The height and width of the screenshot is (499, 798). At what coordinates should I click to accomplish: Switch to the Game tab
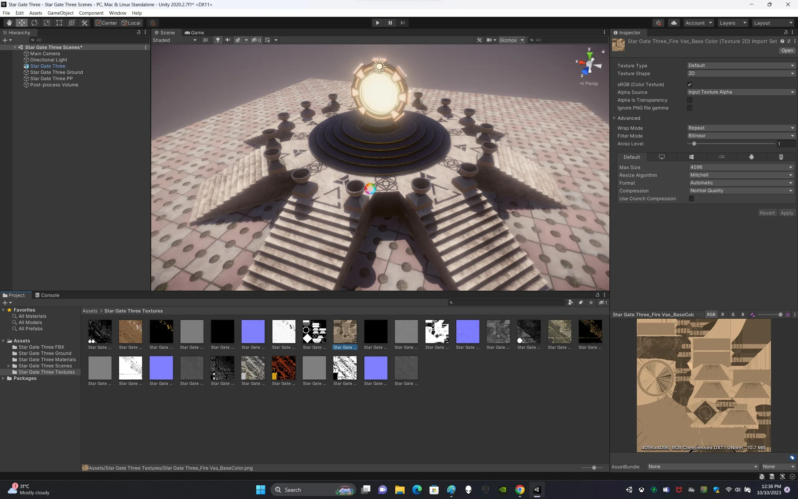pyautogui.click(x=194, y=33)
